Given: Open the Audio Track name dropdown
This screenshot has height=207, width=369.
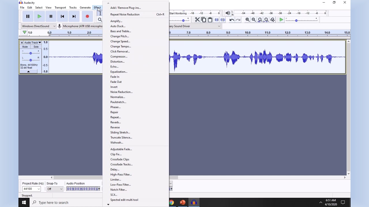Looking at the screenshot, I should point(33,43).
